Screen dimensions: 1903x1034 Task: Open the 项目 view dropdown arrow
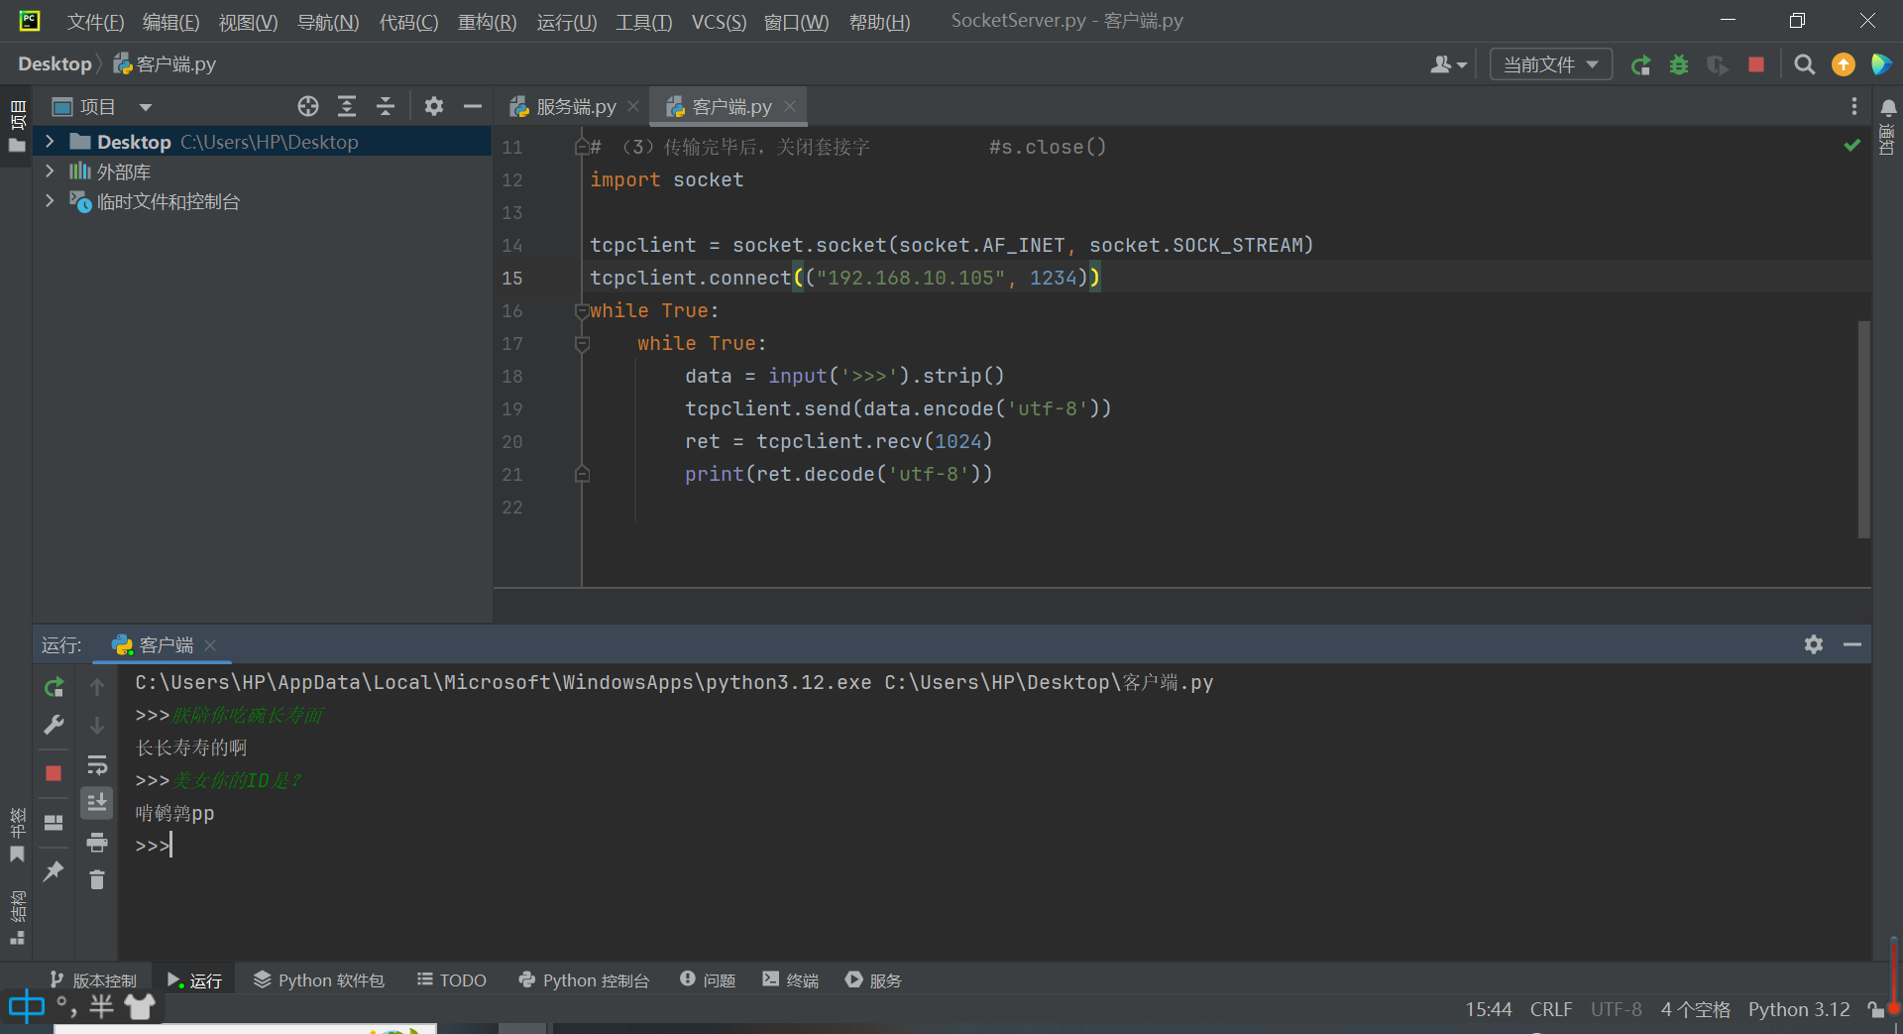(x=146, y=107)
